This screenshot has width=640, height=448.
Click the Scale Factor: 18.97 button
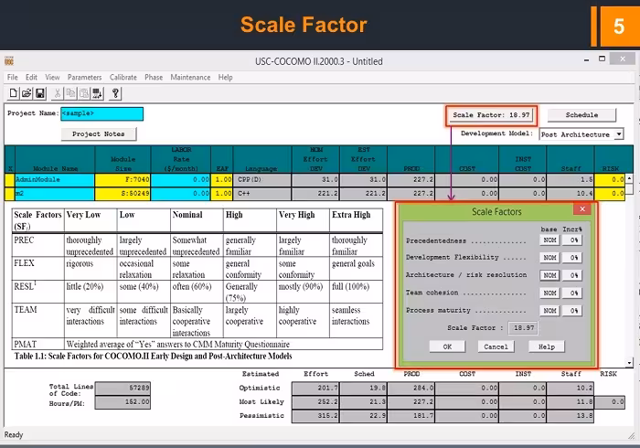click(491, 115)
